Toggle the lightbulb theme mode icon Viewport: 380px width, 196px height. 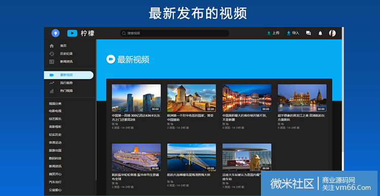point(56,33)
